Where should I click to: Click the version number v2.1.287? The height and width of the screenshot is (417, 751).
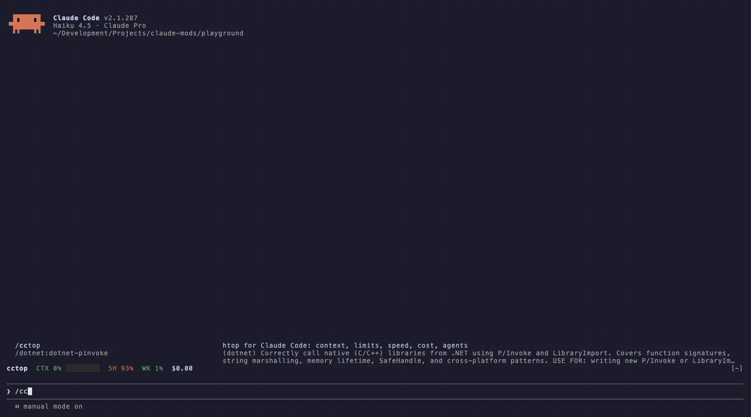pos(121,18)
